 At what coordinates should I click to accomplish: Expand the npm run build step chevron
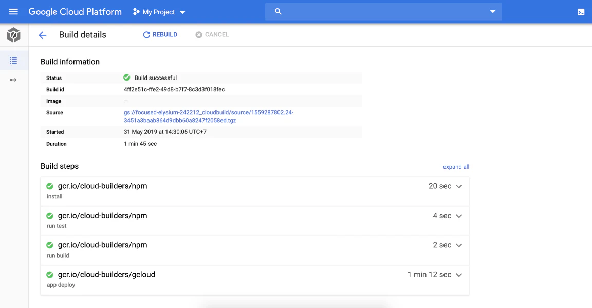click(459, 245)
